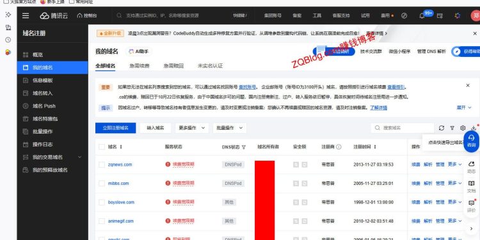480x240 pixels.
Task: Open 技术交流群 link
Action: 371,51
